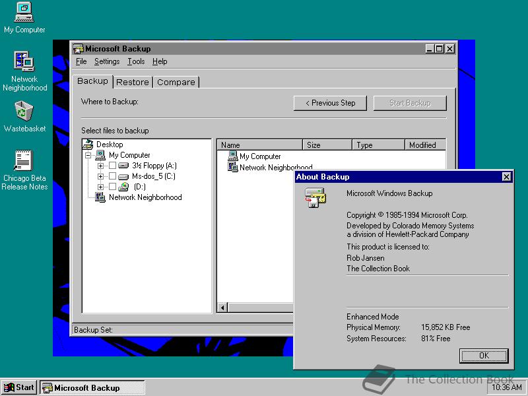Image resolution: width=528 pixels, height=396 pixels.
Task: Minimize the Microsoft Backup window
Action: [429, 49]
